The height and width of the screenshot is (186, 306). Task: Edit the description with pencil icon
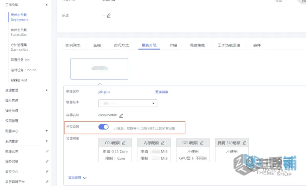[109, 15]
